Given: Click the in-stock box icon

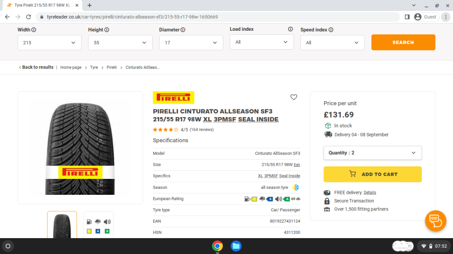Looking at the screenshot, I should (328, 126).
